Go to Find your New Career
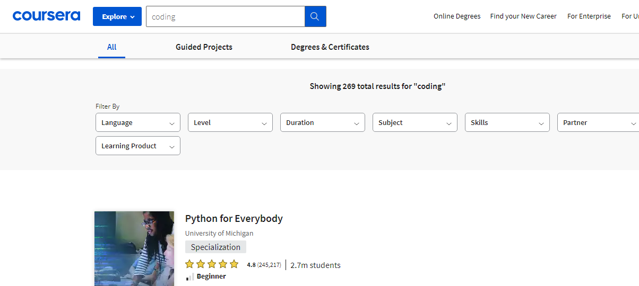639x286 pixels. tap(523, 16)
